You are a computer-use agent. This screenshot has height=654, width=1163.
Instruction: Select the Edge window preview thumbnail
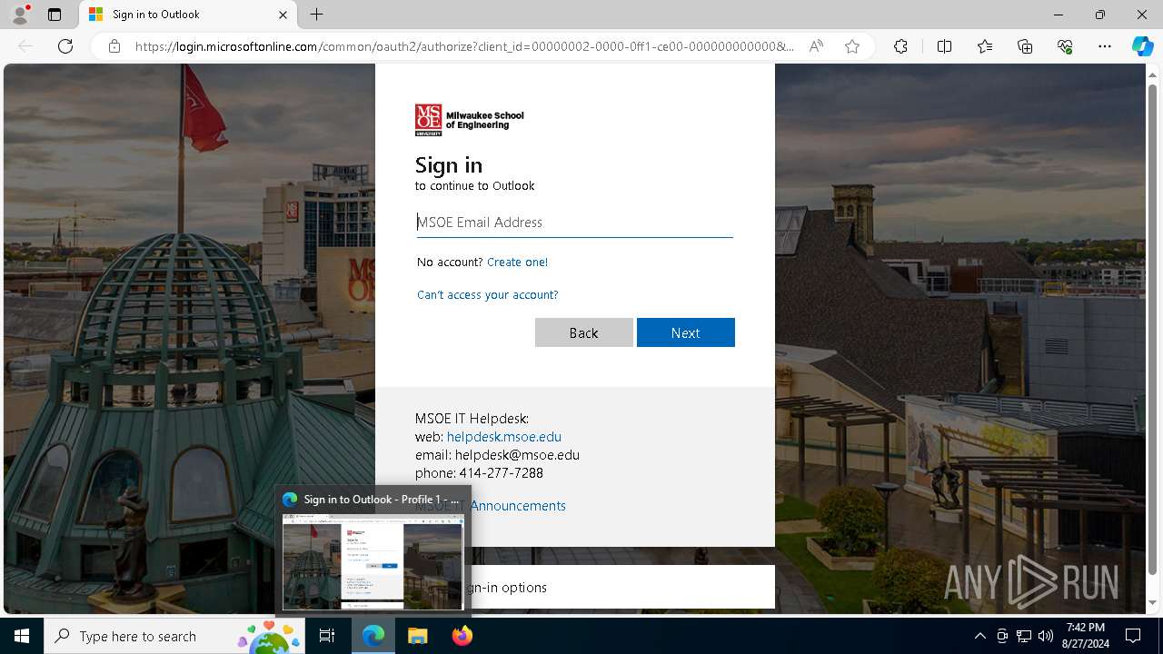pos(373,561)
